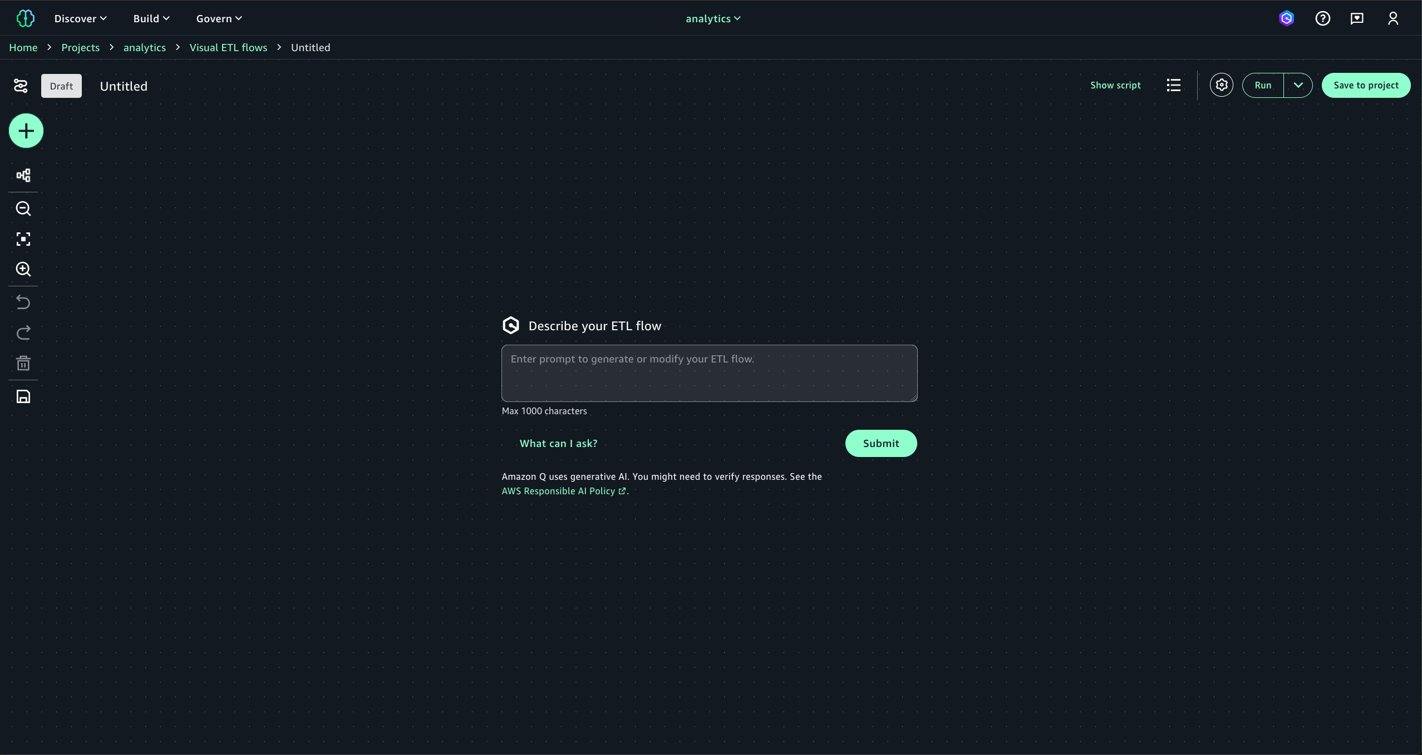Toggle the Show script view

1115,85
